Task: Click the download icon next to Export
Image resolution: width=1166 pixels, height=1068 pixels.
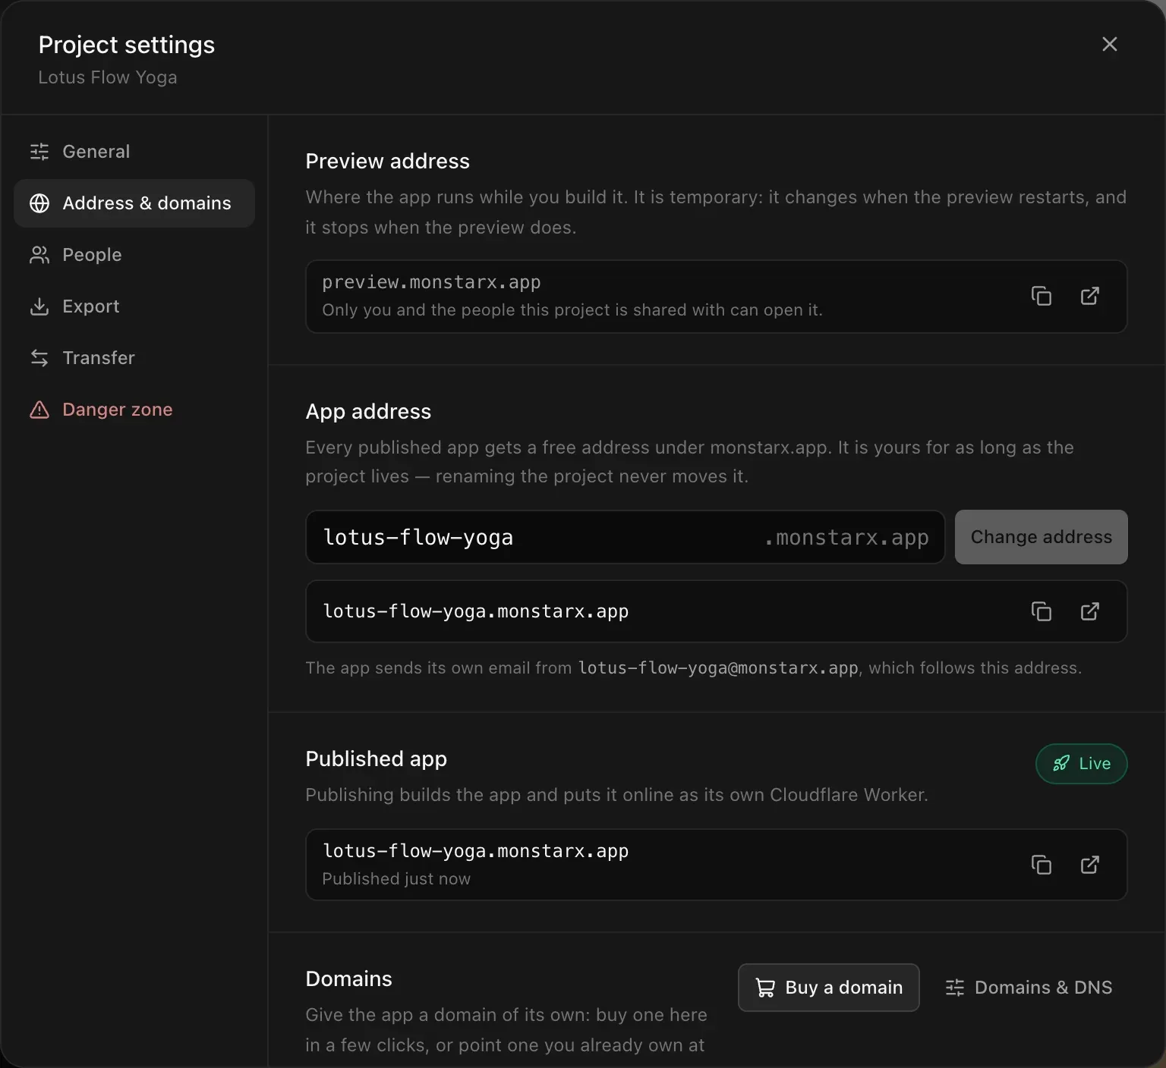Action: pos(39,306)
